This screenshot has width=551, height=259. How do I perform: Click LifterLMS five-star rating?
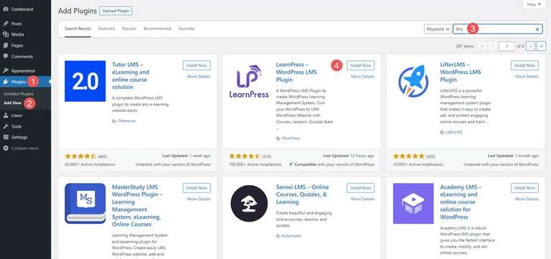409,156
